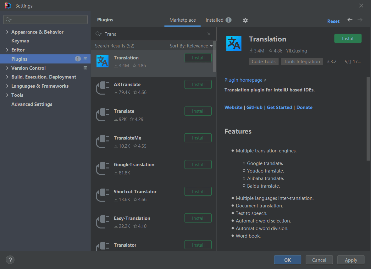The width and height of the screenshot is (371, 269).
Task: Expand the Version Control section
Action: [7, 68]
